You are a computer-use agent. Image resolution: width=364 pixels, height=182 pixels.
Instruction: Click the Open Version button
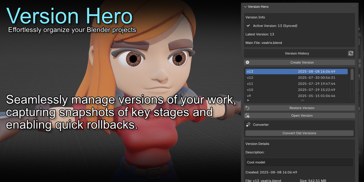pos(300,115)
